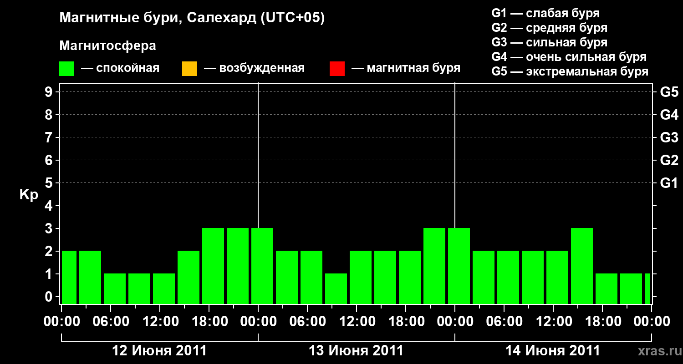This screenshot has width=683, height=364.
Task: Select the standalone «G4» right-axis label
Action: (669, 115)
